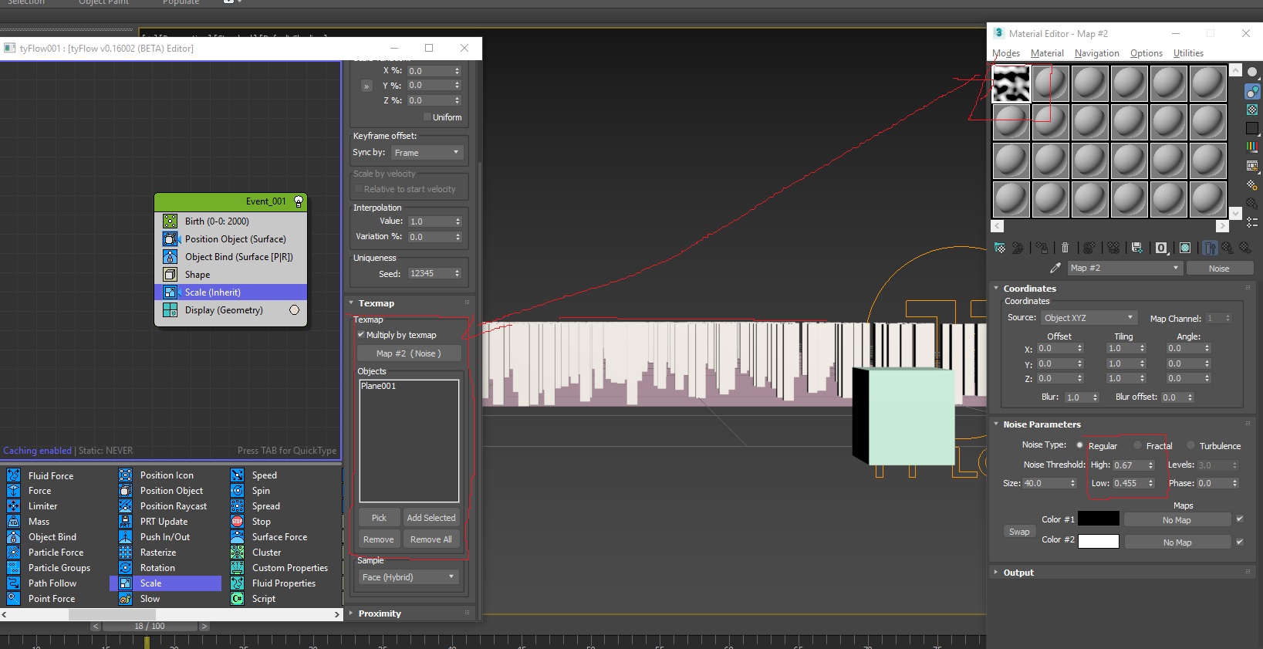The image size is (1263, 649).
Task: Click the Script C# operator icon
Action: coord(238,599)
